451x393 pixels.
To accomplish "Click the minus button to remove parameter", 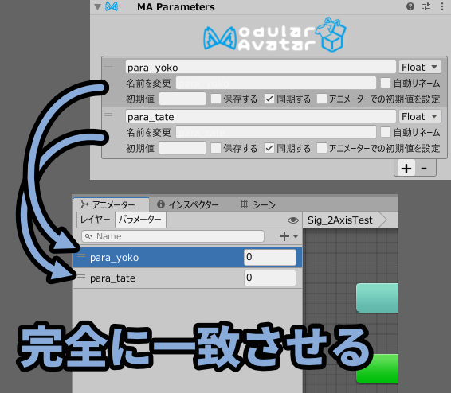I will click(424, 168).
